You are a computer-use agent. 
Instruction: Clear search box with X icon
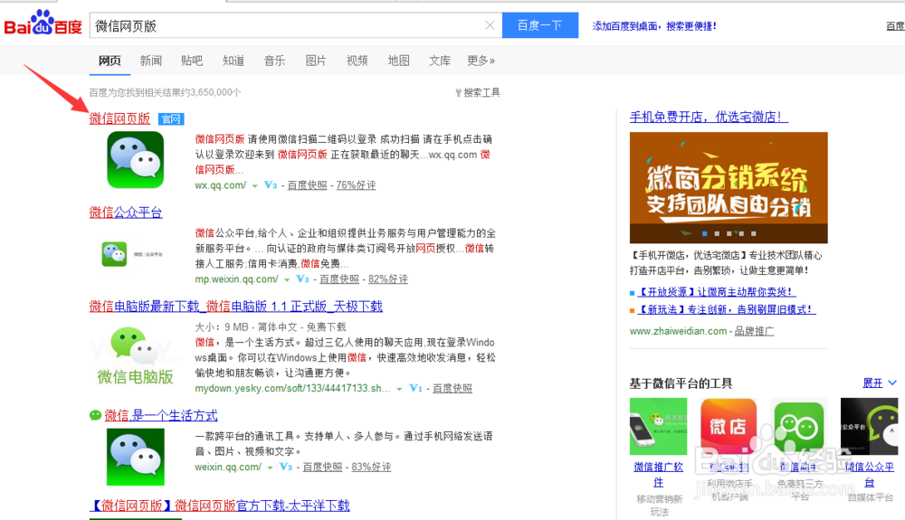click(490, 25)
